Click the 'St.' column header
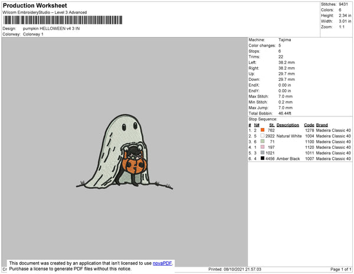 (272, 125)
